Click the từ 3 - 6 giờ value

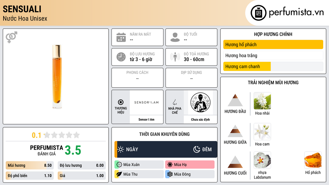(141, 59)
